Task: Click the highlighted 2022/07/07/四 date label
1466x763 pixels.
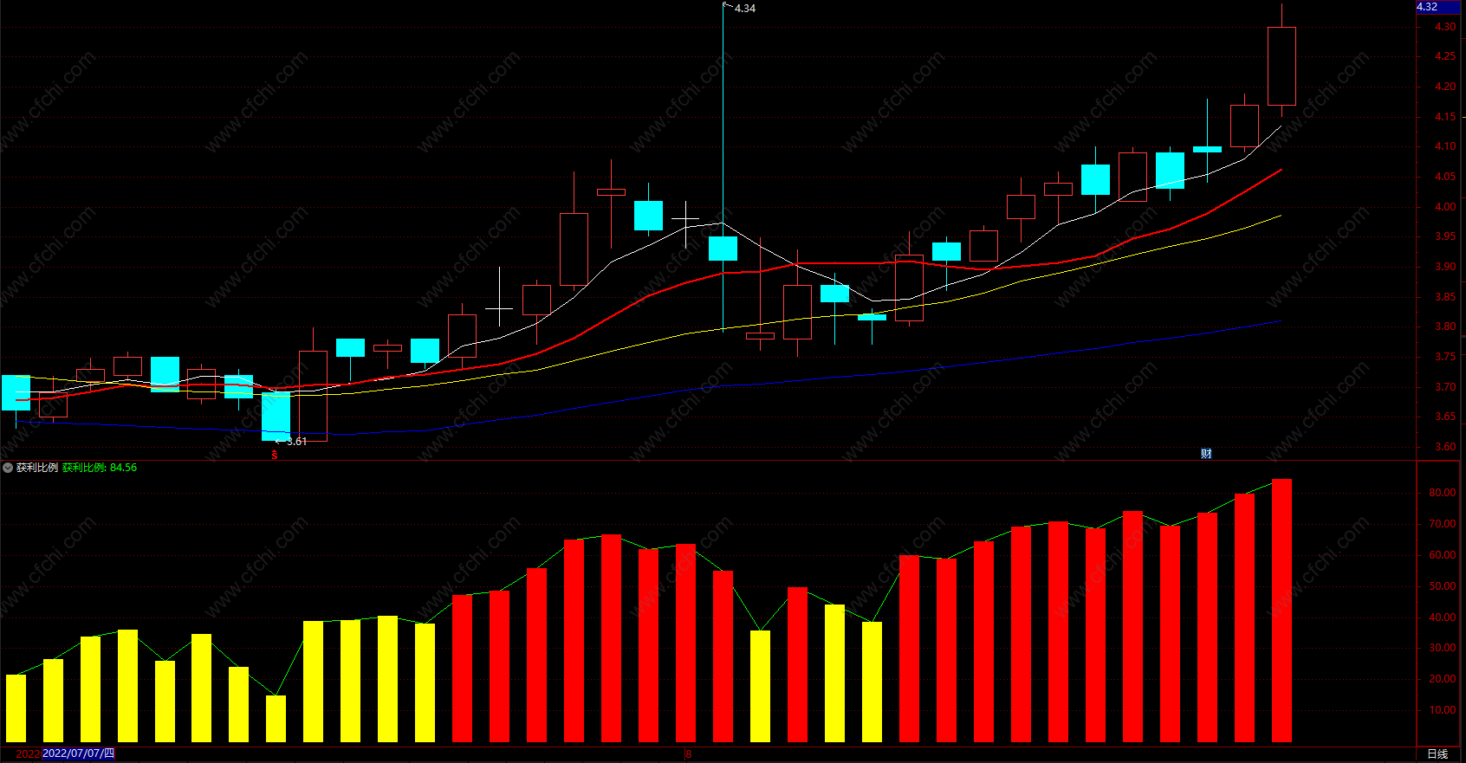Action: (78, 753)
